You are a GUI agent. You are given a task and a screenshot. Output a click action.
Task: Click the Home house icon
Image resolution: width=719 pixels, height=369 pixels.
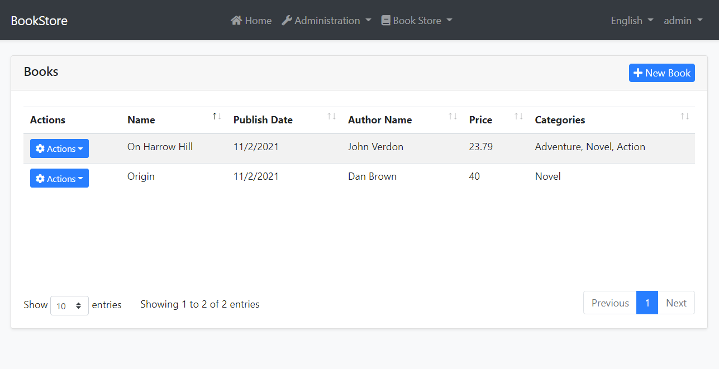(x=236, y=21)
